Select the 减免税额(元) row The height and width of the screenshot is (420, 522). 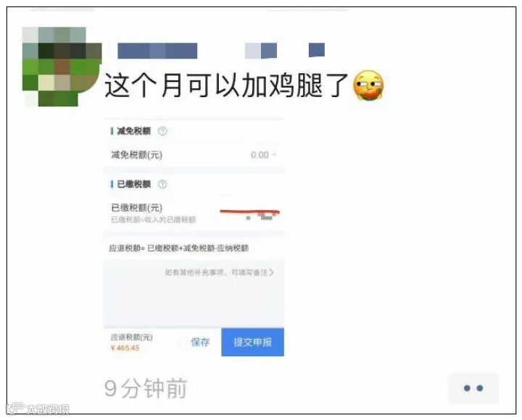point(194,155)
